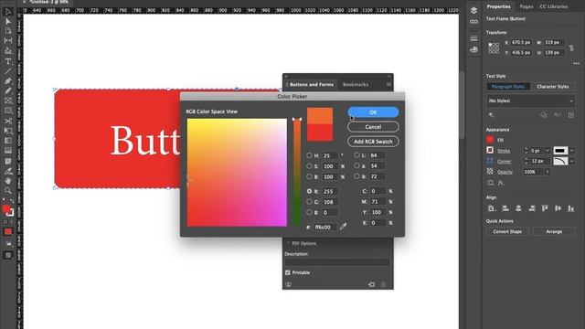Switch to the Bookmarks tab
Viewport: 585px width, 329px height.
356,85
